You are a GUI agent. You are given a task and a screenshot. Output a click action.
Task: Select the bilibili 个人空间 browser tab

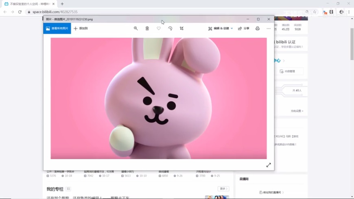(29, 4)
